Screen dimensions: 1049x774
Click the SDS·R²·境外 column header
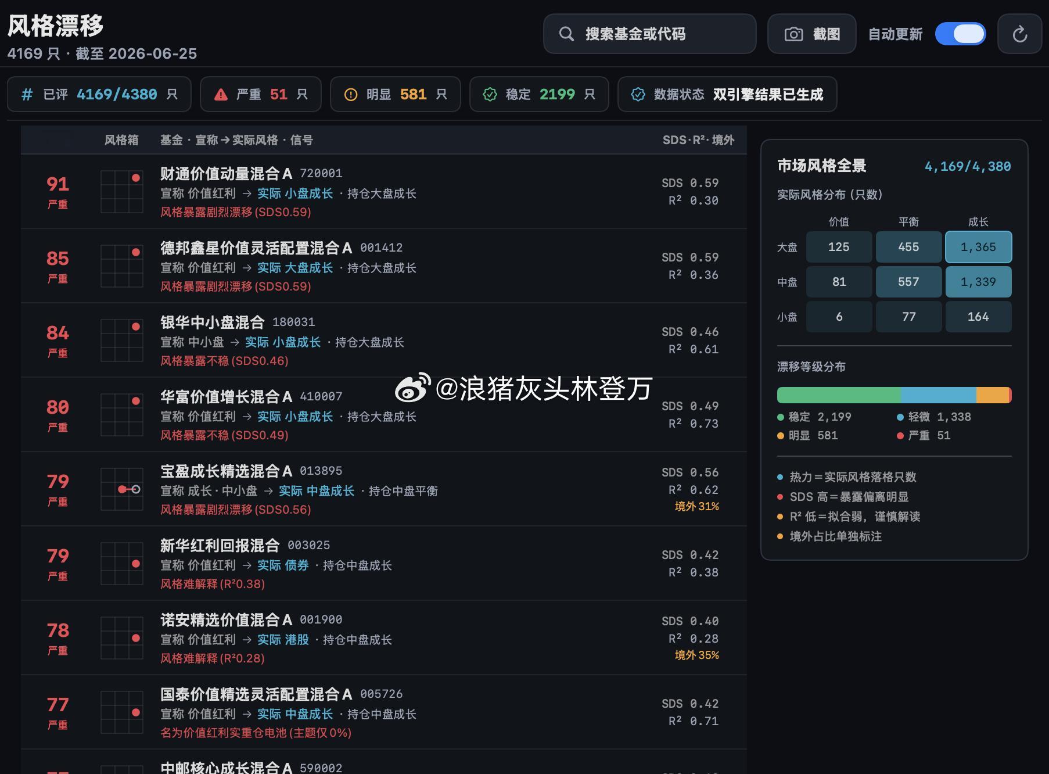[x=698, y=140]
